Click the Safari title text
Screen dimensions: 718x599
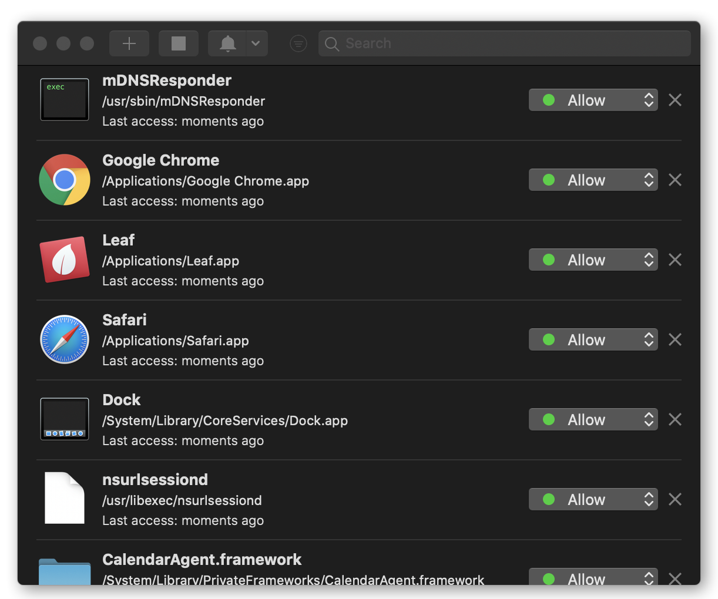tap(125, 320)
